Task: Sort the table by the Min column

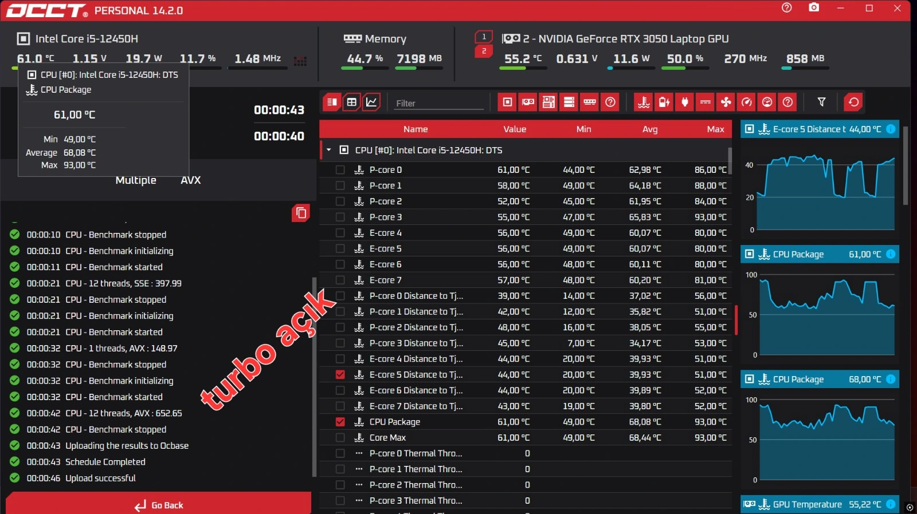Action: click(583, 129)
